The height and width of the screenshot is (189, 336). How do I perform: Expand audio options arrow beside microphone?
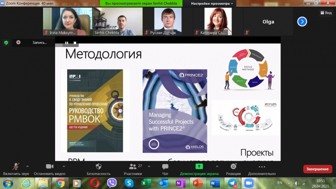(x=27, y=166)
